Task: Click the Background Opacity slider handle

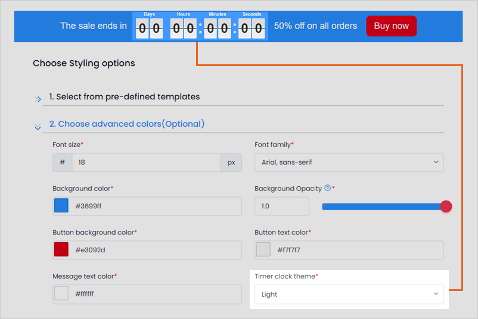Action: (446, 207)
